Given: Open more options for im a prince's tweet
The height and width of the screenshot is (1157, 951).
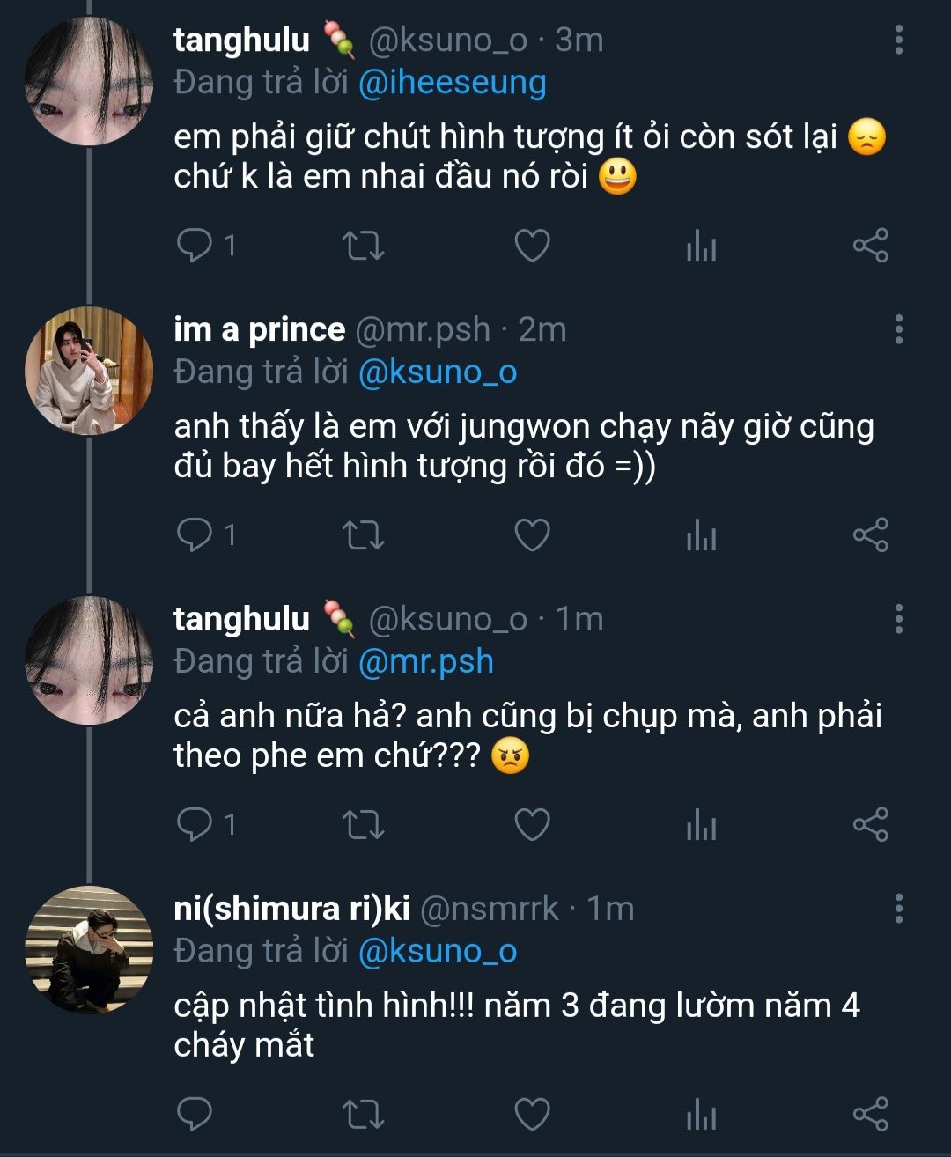Looking at the screenshot, I should click(898, 329).
